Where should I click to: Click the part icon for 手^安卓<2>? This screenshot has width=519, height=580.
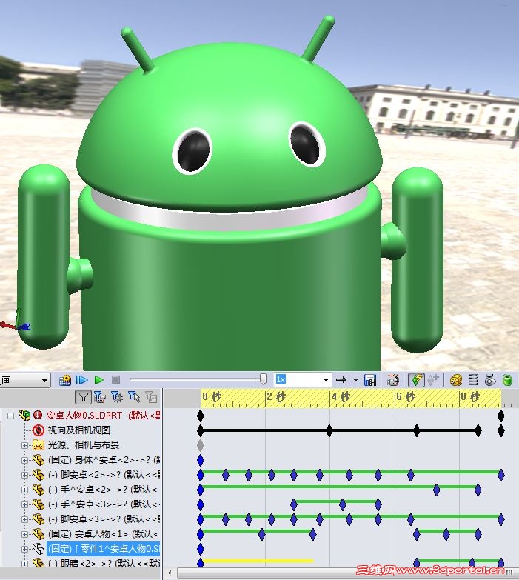click(x=38, y=490)
